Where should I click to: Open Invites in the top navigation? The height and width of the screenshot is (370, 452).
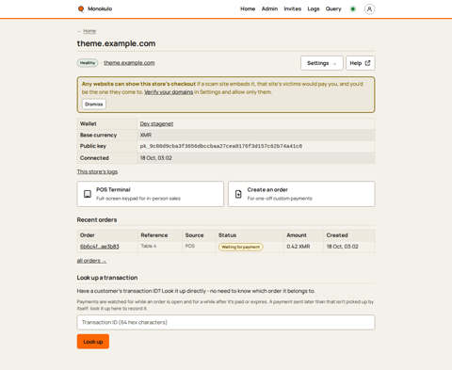[293, 8]
